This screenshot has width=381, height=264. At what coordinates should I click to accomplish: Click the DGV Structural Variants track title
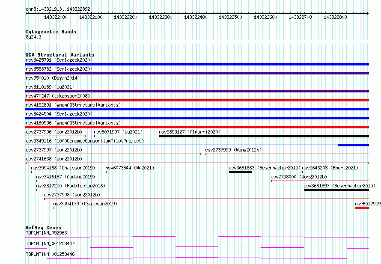coord(60,55)
